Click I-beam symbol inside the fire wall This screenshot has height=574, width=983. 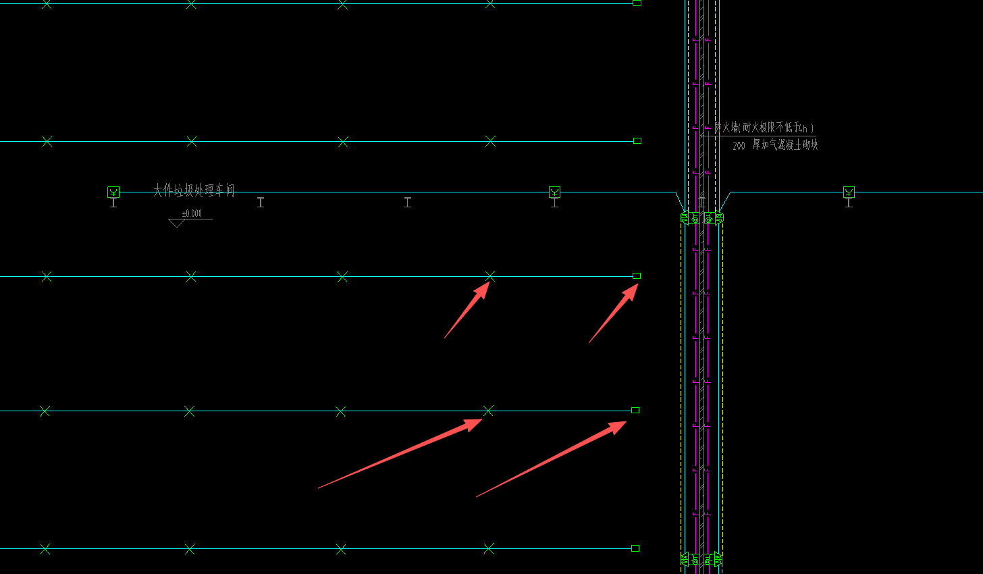[x=702, y=202]
